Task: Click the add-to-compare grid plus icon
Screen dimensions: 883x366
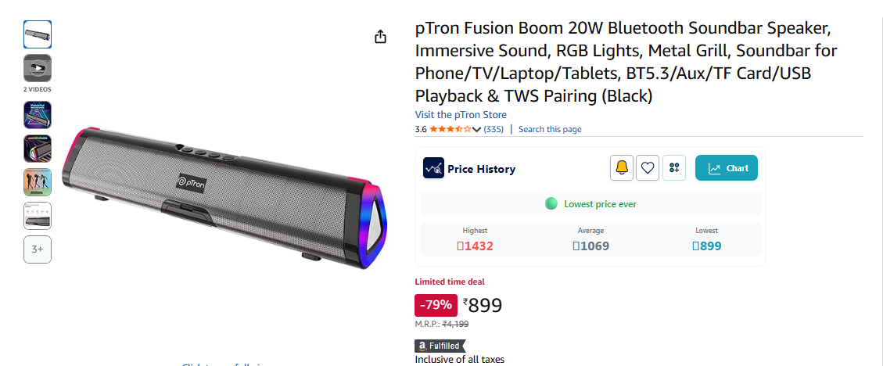Action: coord(674,168)
